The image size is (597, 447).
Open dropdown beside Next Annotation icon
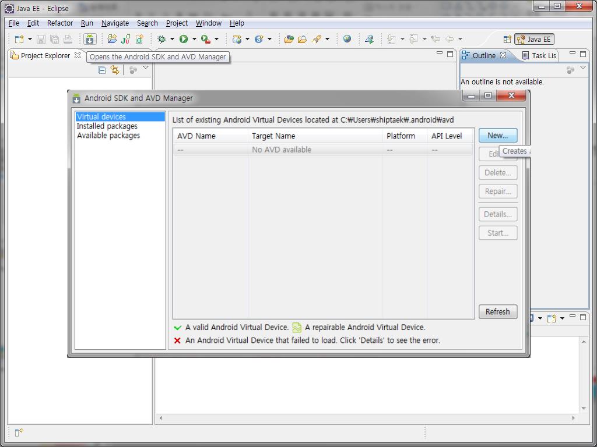pyautogui.click(x=402, y=39)
